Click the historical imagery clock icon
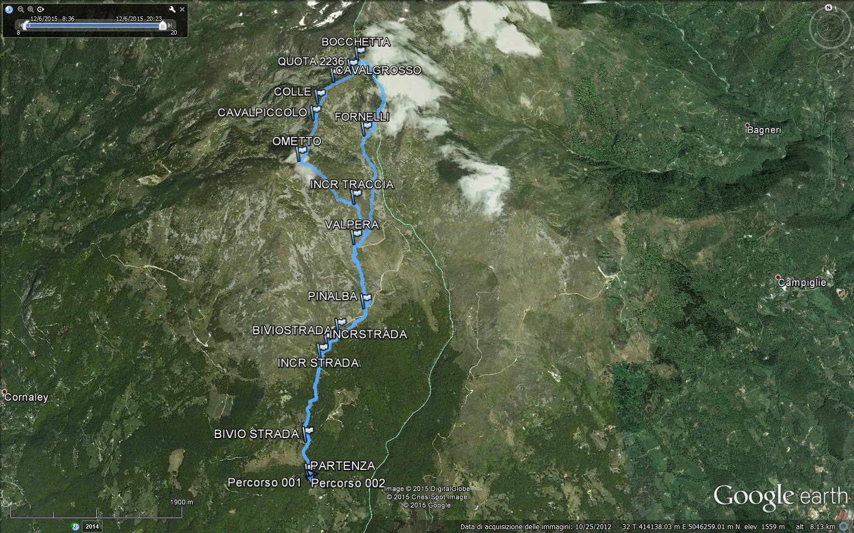Screen dimensions: 854x533 pyautogui.click(x=9, y=9)
